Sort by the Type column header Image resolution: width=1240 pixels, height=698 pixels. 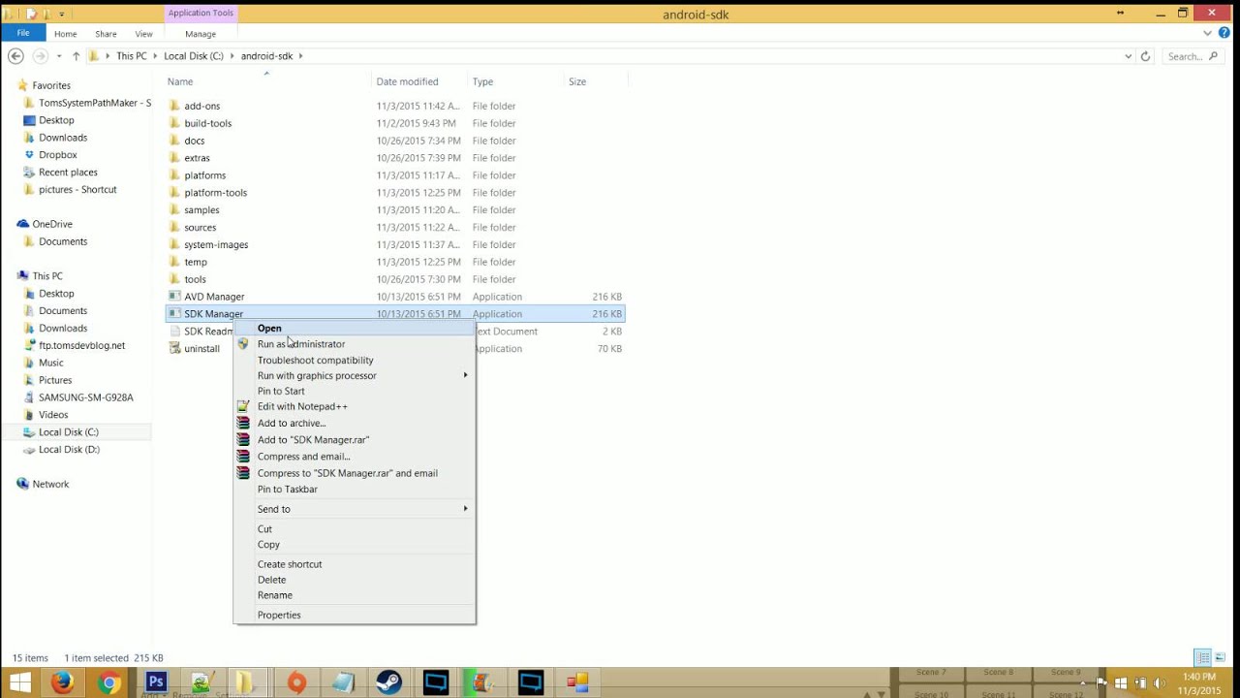tap(482, 81)
